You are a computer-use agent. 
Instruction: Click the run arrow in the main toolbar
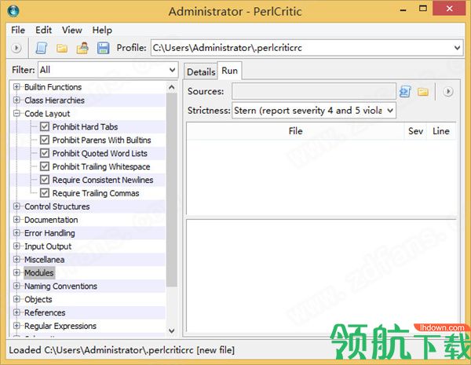point(16,48)
